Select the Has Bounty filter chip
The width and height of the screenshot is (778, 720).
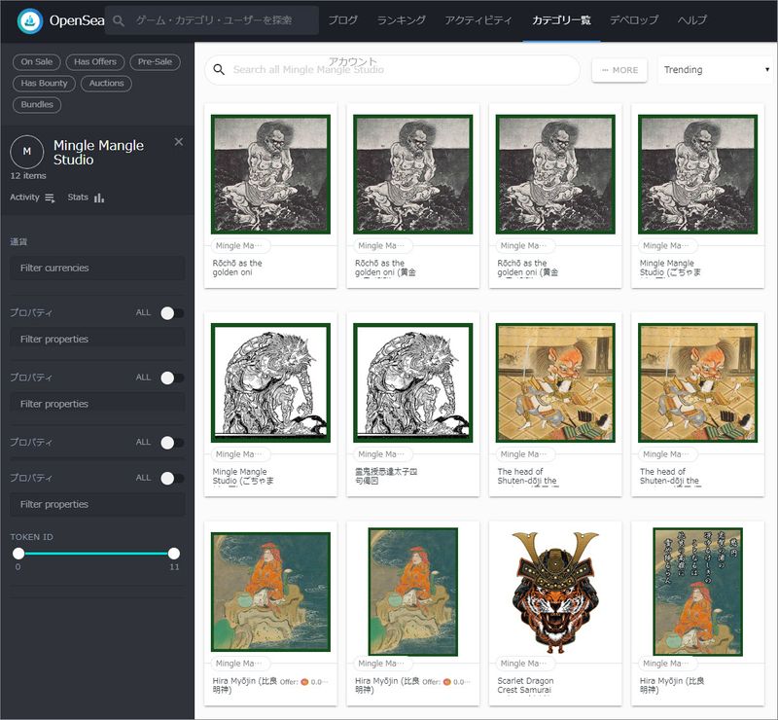(45, 84)
